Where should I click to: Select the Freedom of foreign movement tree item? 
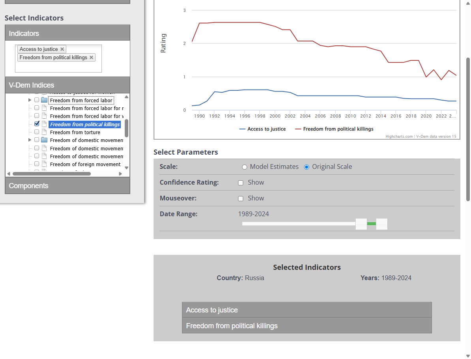click(x=85, y=165)
